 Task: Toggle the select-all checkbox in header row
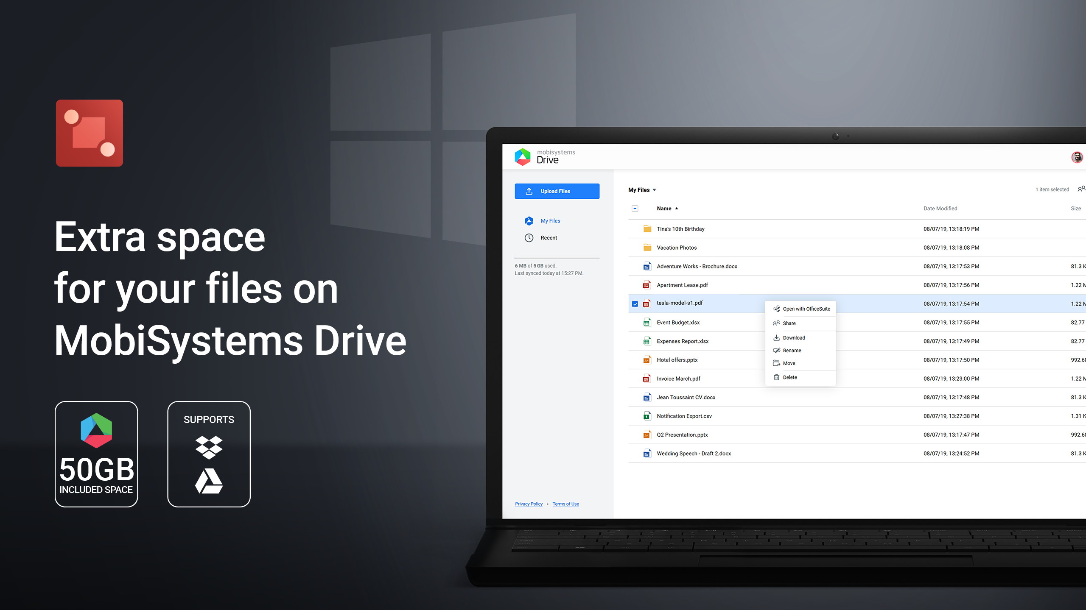[635, 209]
